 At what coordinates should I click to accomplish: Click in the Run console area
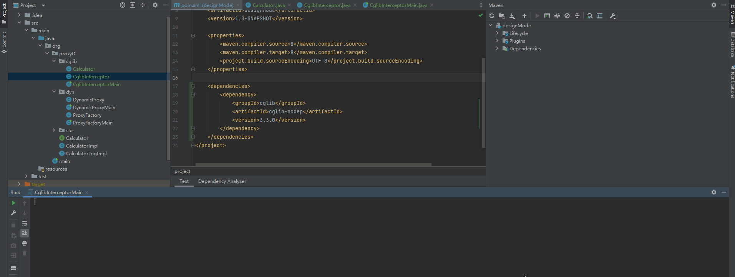(x=380, y=237)
